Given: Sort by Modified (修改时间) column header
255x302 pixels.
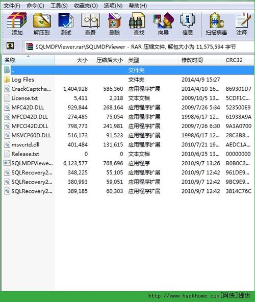Looking at the screenshot, I should tap(201, 60).
